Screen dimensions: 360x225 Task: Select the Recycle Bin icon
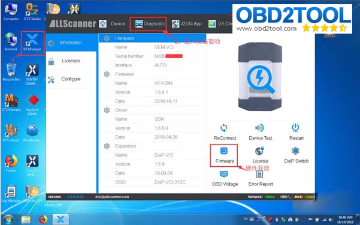click(11, 73)
